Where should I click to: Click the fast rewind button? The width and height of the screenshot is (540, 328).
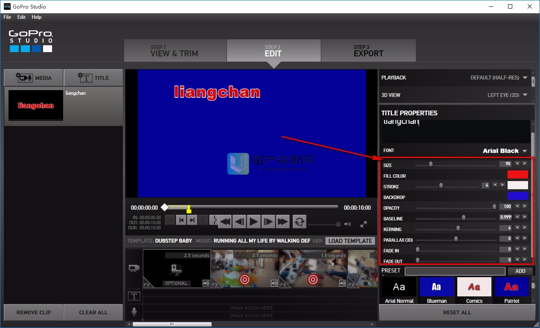coord(225,221)
